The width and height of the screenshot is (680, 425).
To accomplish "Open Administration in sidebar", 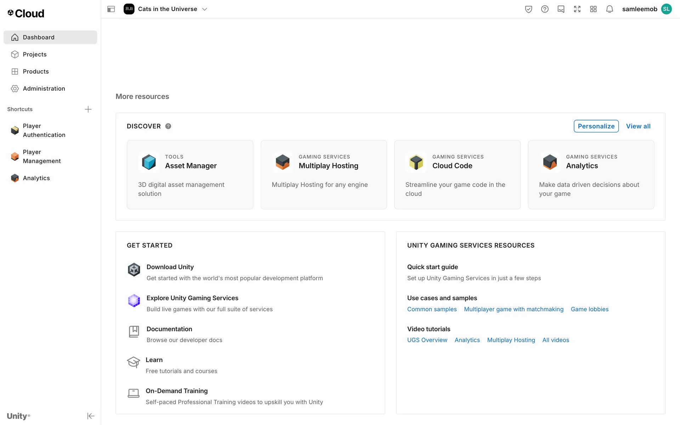I will (44, 89).
